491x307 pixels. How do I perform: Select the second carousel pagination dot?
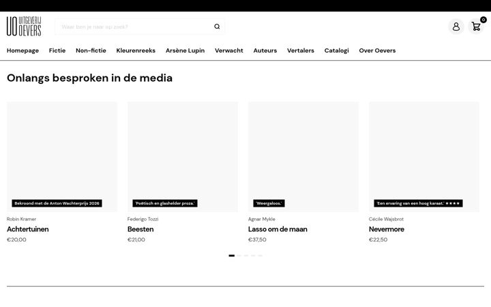coord(239,256)
